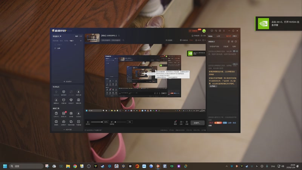
Task: Add a new scene with plus icon
Action: pyautogui.click(x=81, y=41)
